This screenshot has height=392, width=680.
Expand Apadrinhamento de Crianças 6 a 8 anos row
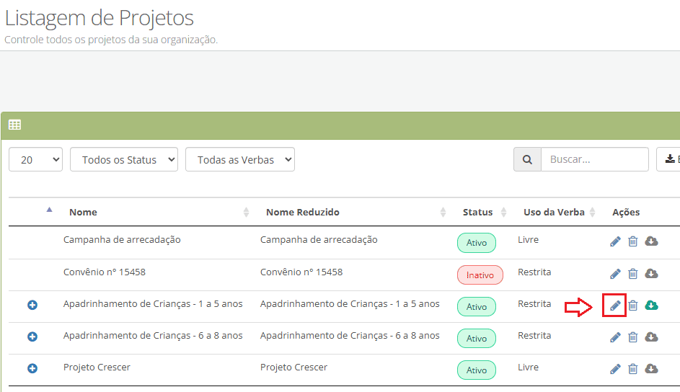[32, 337]
